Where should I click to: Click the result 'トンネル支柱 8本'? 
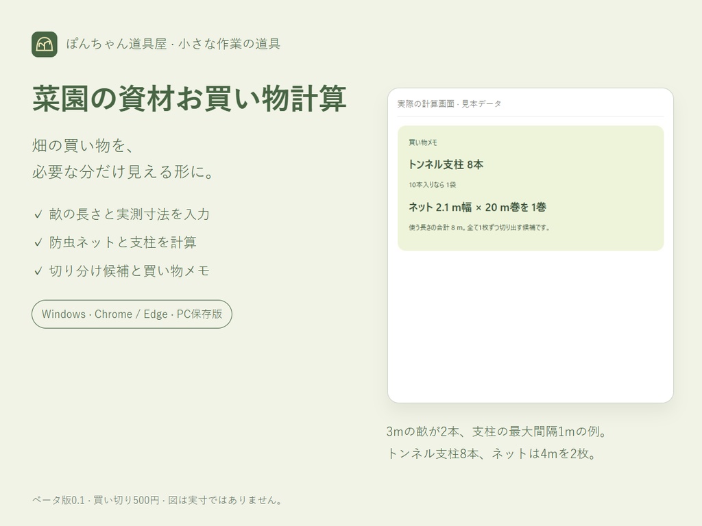click(x=446, y=164)
